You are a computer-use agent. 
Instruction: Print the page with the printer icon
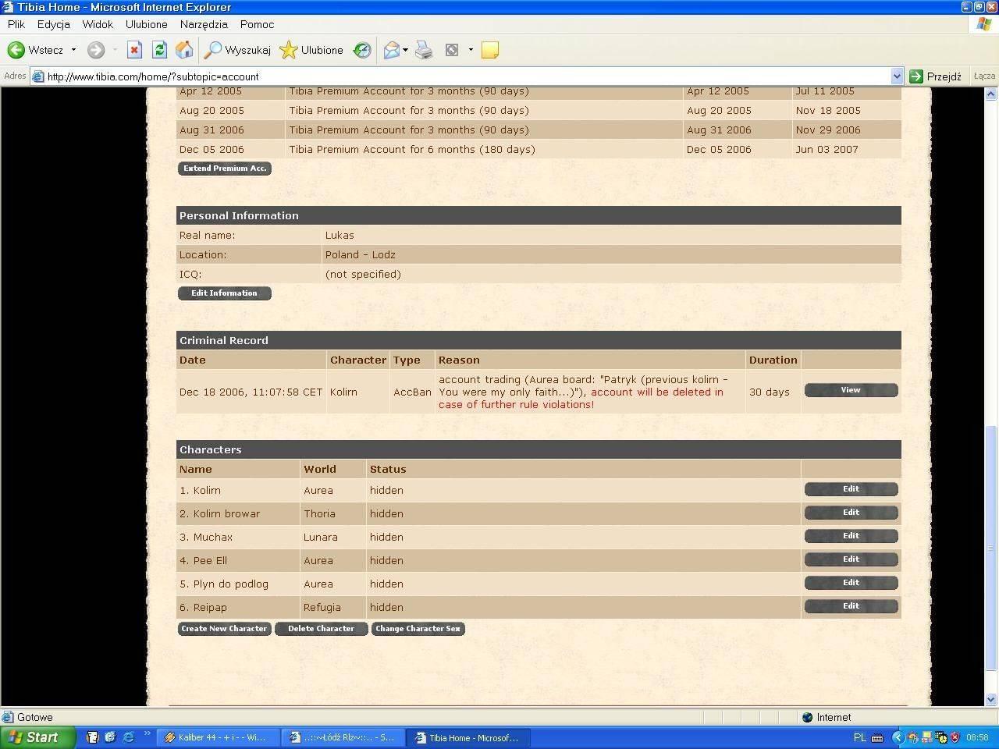[x=424, y=50]
